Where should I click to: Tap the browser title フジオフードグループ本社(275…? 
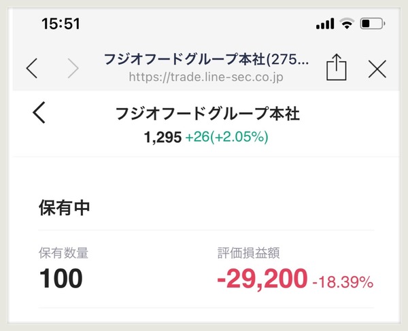pyautogui.click(x=206, y=59)
